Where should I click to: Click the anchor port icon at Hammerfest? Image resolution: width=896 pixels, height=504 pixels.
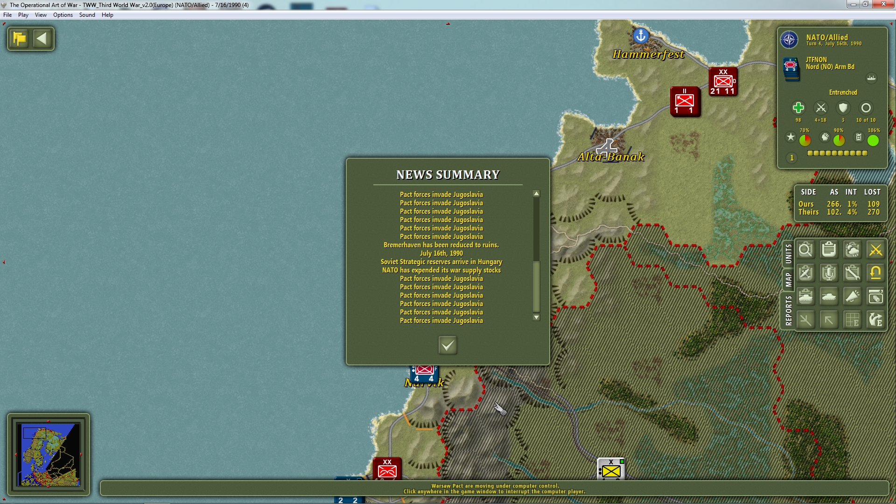coord(641,35)
